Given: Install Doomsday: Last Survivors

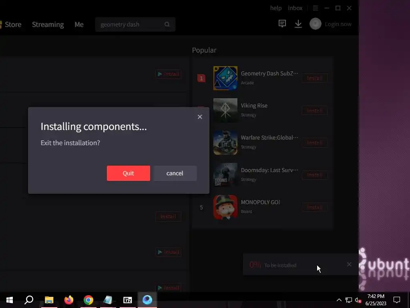Looking at the screenshot, I should pyautogui.click(x=315, y=175).
